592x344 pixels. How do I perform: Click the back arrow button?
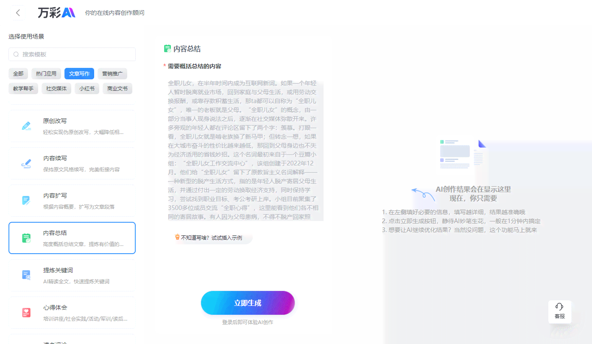(18, 13)
